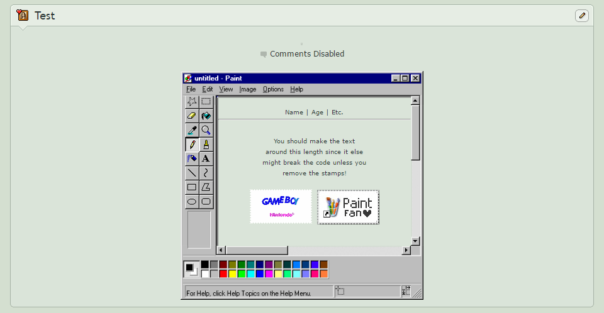The height and width of the screenshot is (313, 604).
Task: Click the speech bubble icon by Comments Disabled
Action: click(x=264, y=54)
